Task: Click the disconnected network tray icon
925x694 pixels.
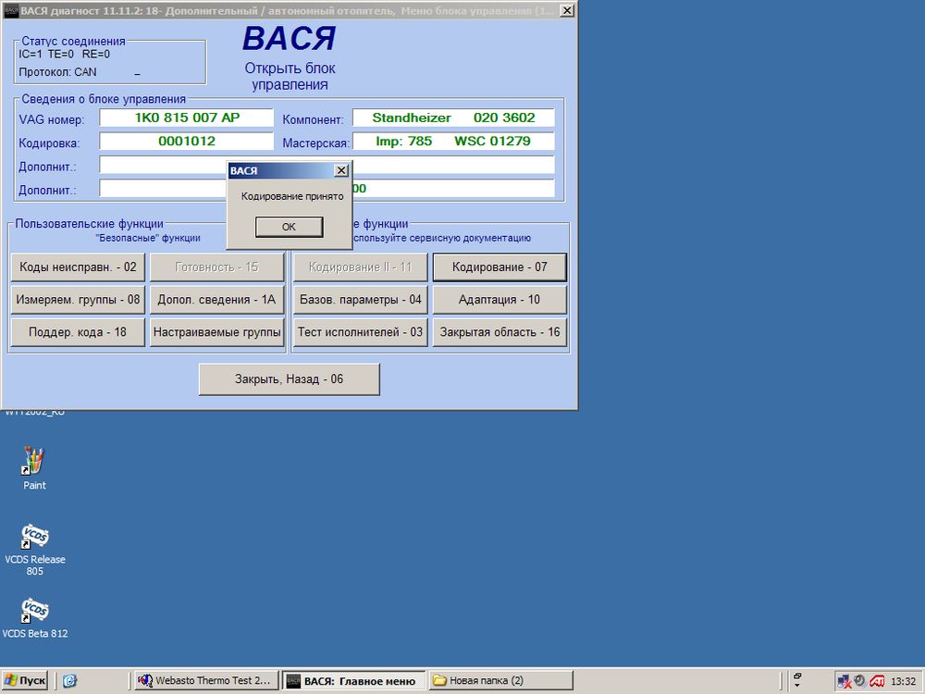Action: (845, 681)
